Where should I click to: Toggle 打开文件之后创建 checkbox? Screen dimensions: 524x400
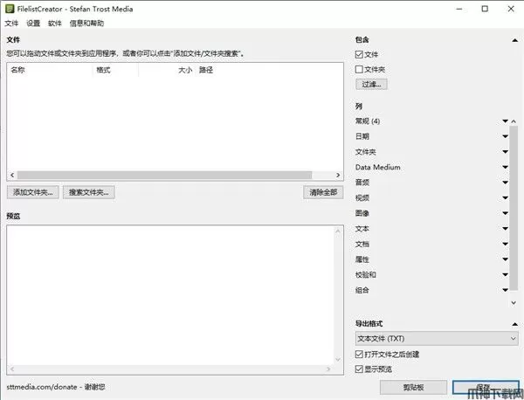tap(359, 354)
